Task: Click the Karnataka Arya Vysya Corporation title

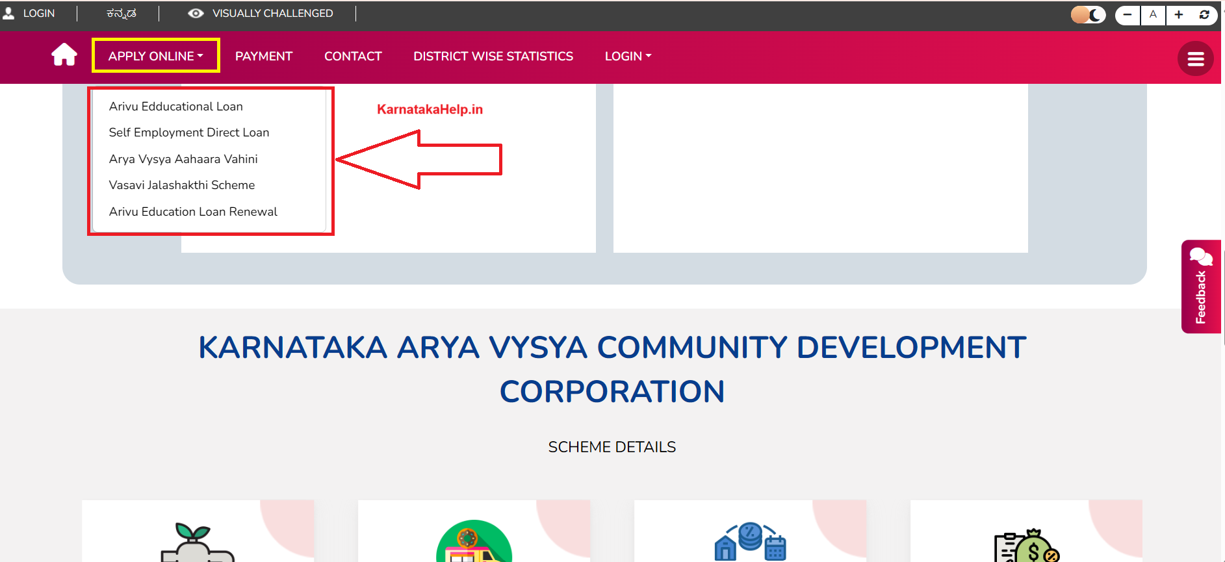Action: [x=612, y=369]
